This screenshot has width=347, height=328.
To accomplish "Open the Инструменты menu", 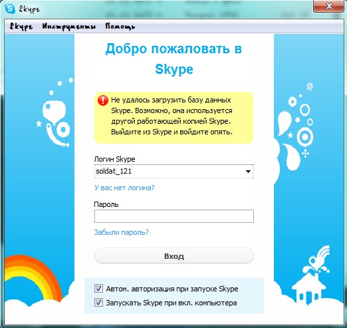I will click(69, 27).
